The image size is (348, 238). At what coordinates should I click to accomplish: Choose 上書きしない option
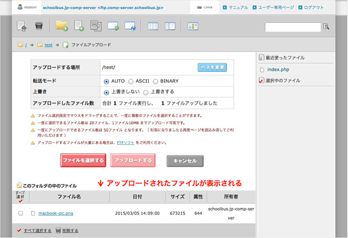click(106, 92)
